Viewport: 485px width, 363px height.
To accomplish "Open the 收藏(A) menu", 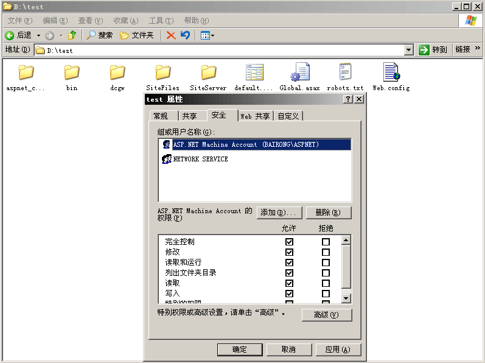I will [125, 21].
